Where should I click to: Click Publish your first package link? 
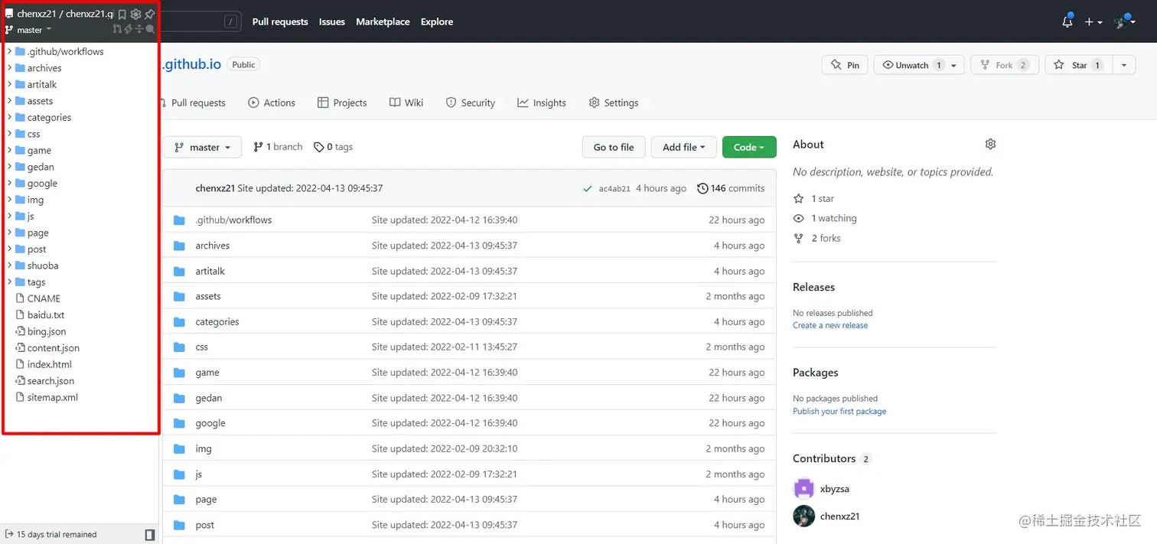(x=839, y=411)
